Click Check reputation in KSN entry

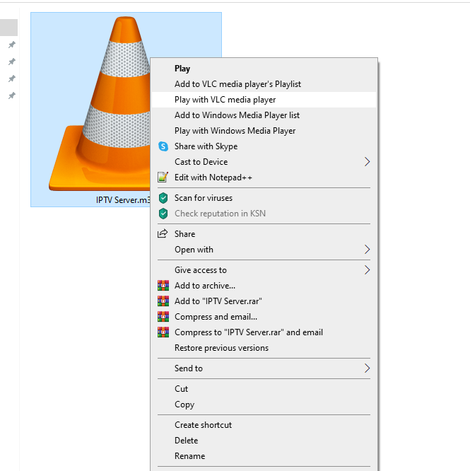(264, 214)
